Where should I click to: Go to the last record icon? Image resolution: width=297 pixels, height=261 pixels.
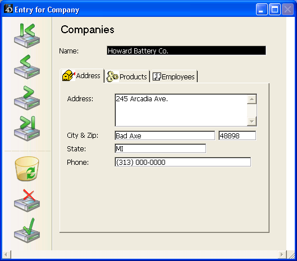click(x=27, y=128)
